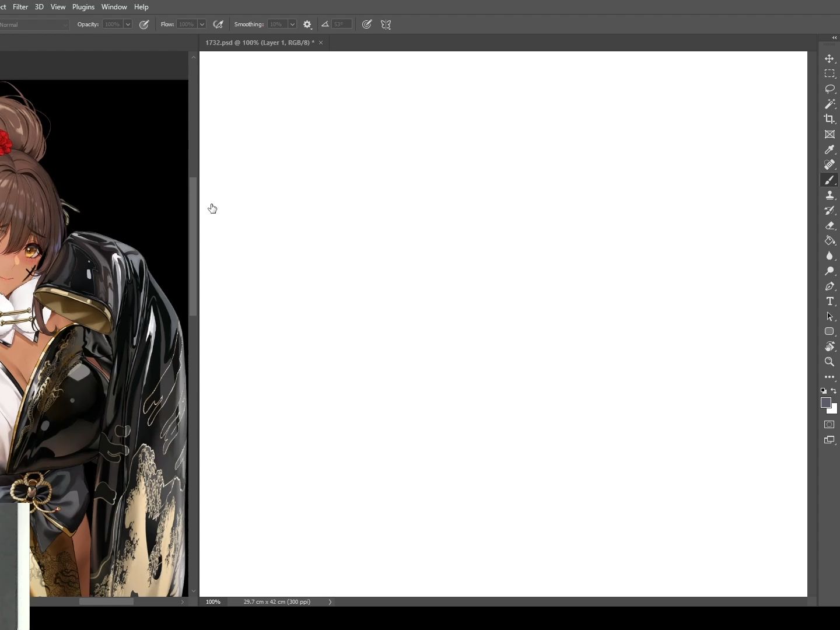The height and width of the screenshot is (630, 840).
Task: Open the Window menu
Action: [114, 7]
